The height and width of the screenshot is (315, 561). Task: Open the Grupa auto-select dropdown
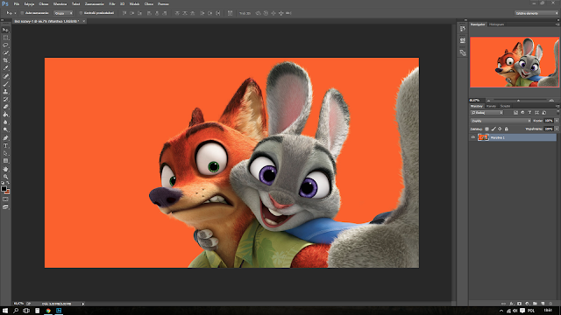click(63, 13)
